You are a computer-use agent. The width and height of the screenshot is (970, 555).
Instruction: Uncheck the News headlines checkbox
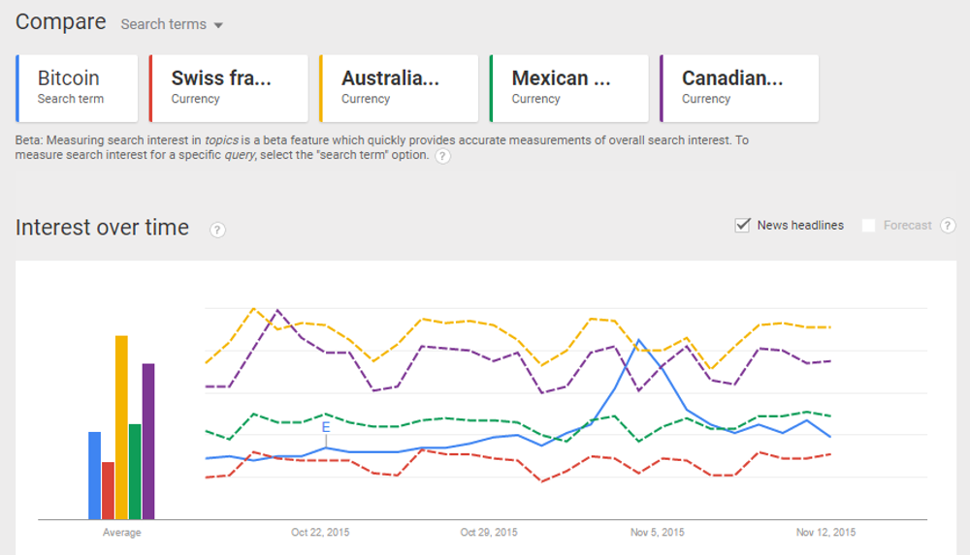(x=743, y=226)
